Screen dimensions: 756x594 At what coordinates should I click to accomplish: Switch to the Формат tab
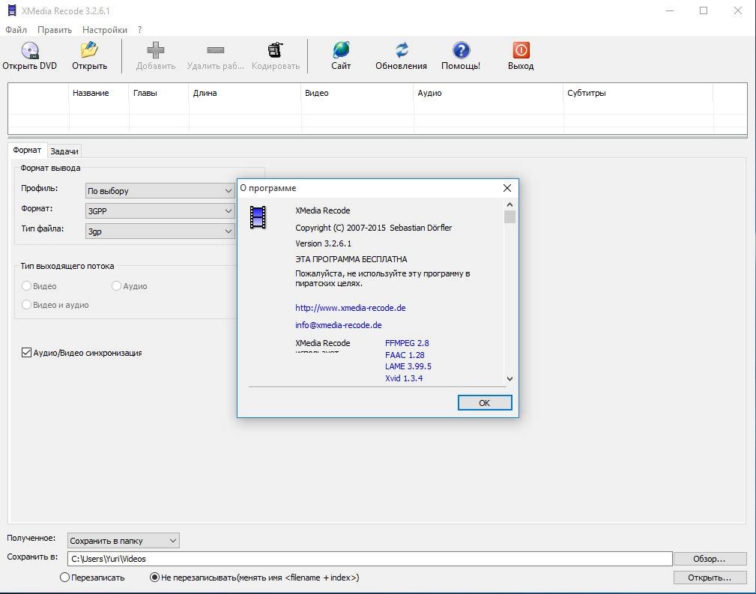click(27, 150)
